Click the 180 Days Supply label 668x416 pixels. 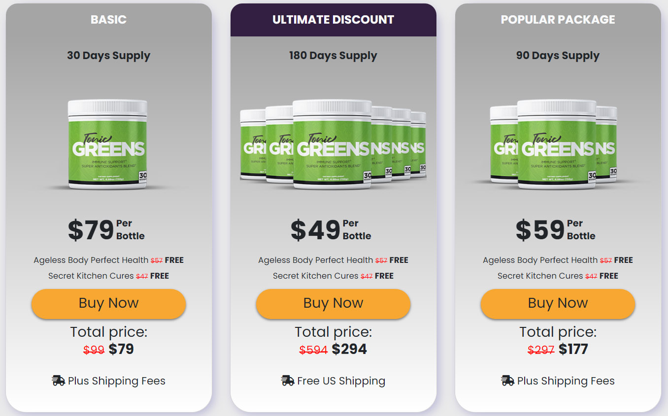click(x=333, y=55)
